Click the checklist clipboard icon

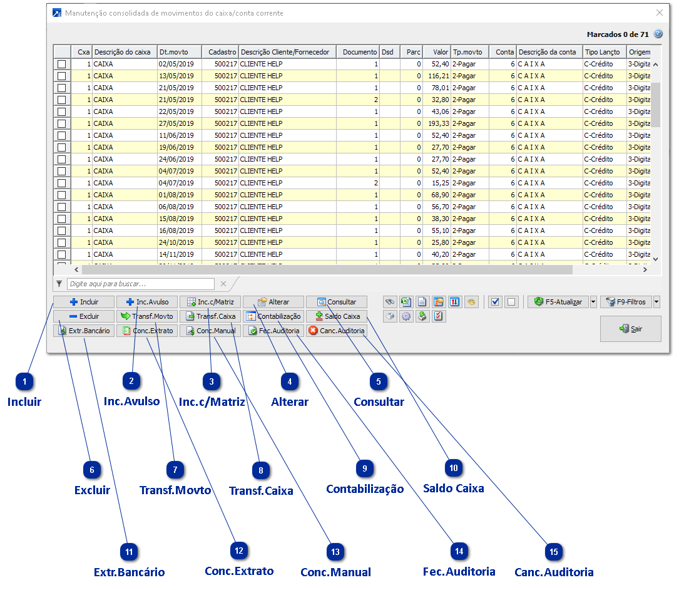coord(438,316)
